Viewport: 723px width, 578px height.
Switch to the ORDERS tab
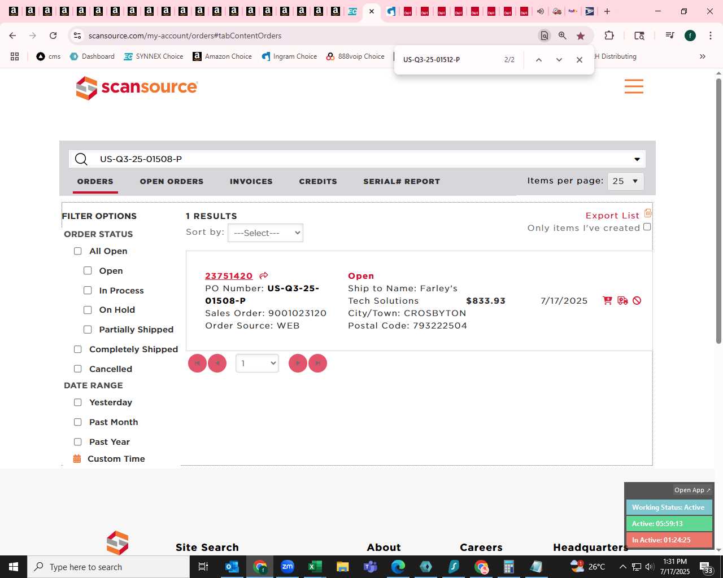click(x=95, y=181)
